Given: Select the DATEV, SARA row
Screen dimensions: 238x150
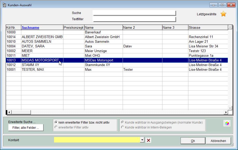Looking at the screenshot, I should coord(117,46).
